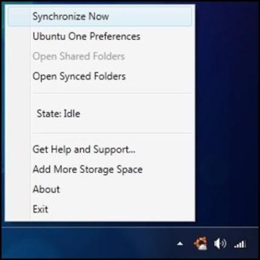Click the left gutter beside Exit

[x=18, y=209]
